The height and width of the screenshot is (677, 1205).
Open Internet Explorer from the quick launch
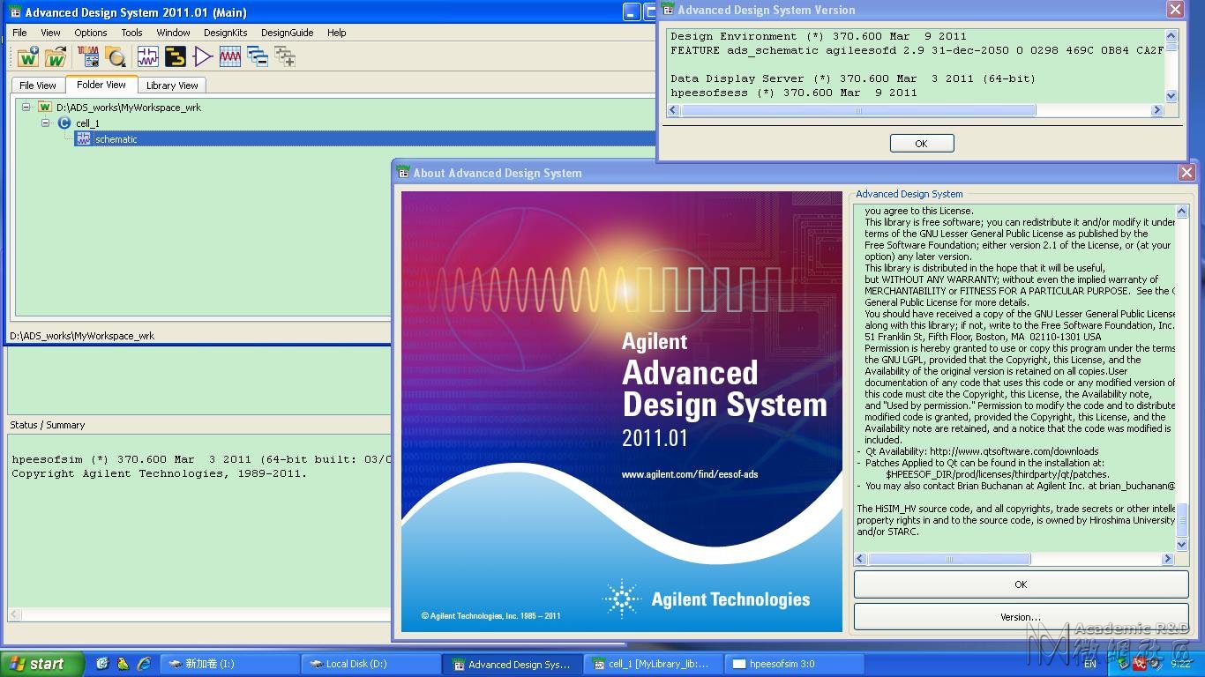[x=144, y=664]
